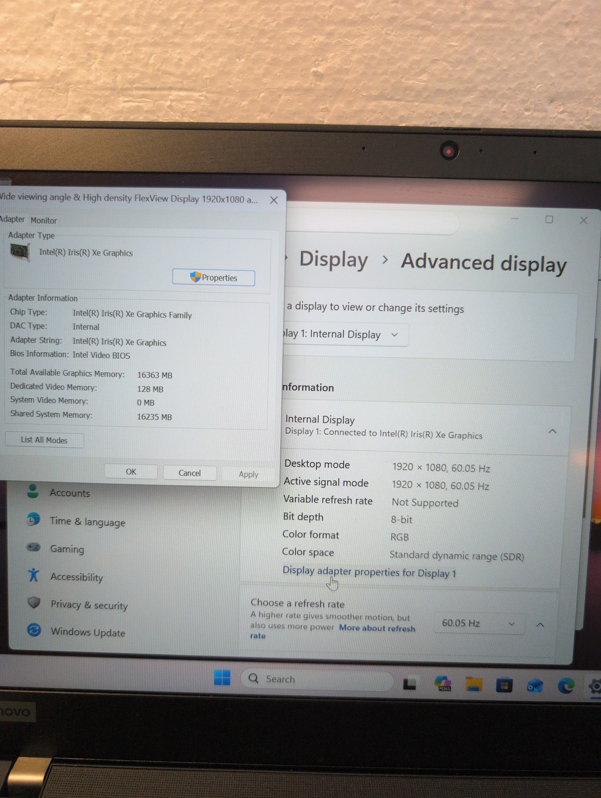Click the Windows Update sync icon
Screen dimensions: 601x798
pos(34,630)
